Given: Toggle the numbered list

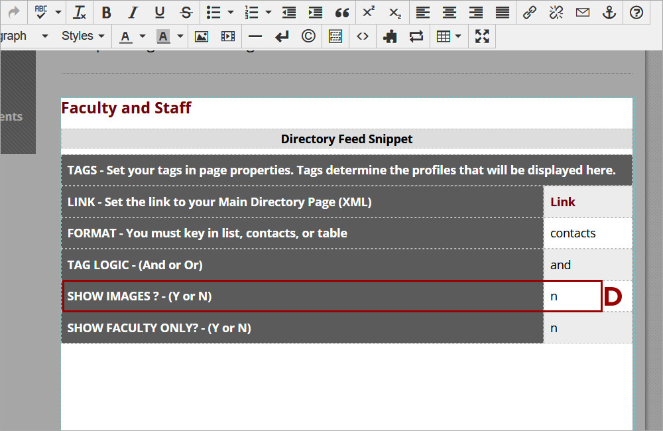Looking at the screenshot, I should click(x=251, y=12).
